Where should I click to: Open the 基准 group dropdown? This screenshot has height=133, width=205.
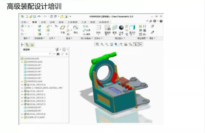69,38
